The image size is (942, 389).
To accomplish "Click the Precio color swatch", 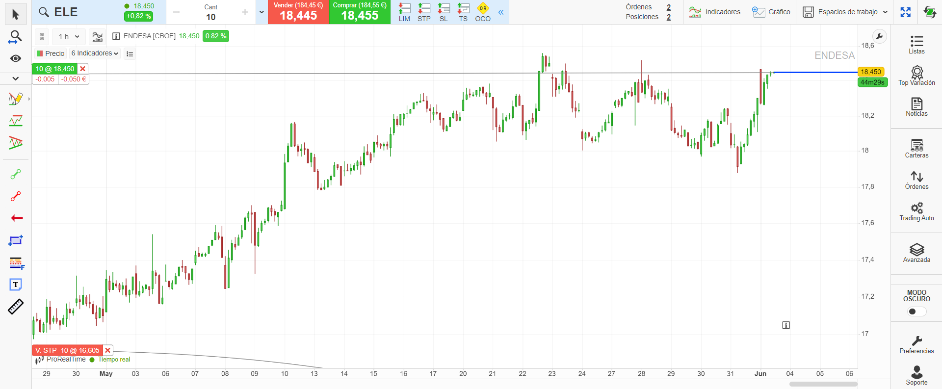I will click(x=40, y=53).
